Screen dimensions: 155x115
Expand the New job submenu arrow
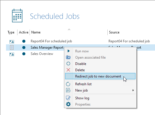click(x=133, y=90)
